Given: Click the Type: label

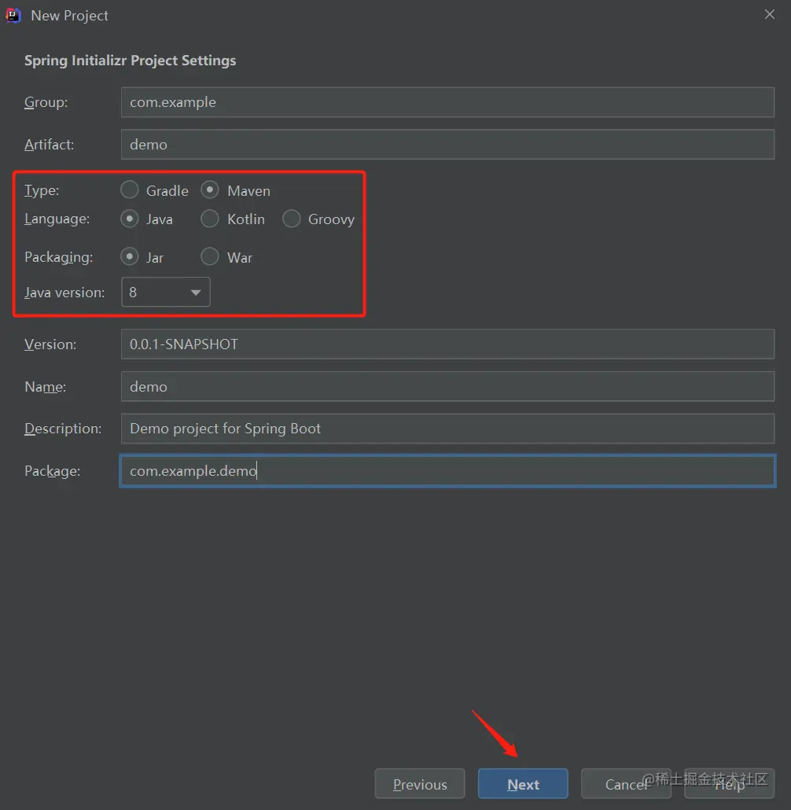Looking at the screenshot, I should click(x=42, y=190).
